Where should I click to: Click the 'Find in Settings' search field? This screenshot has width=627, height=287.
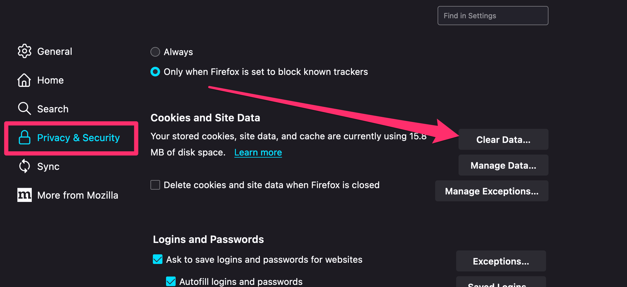tap(492, 16)
